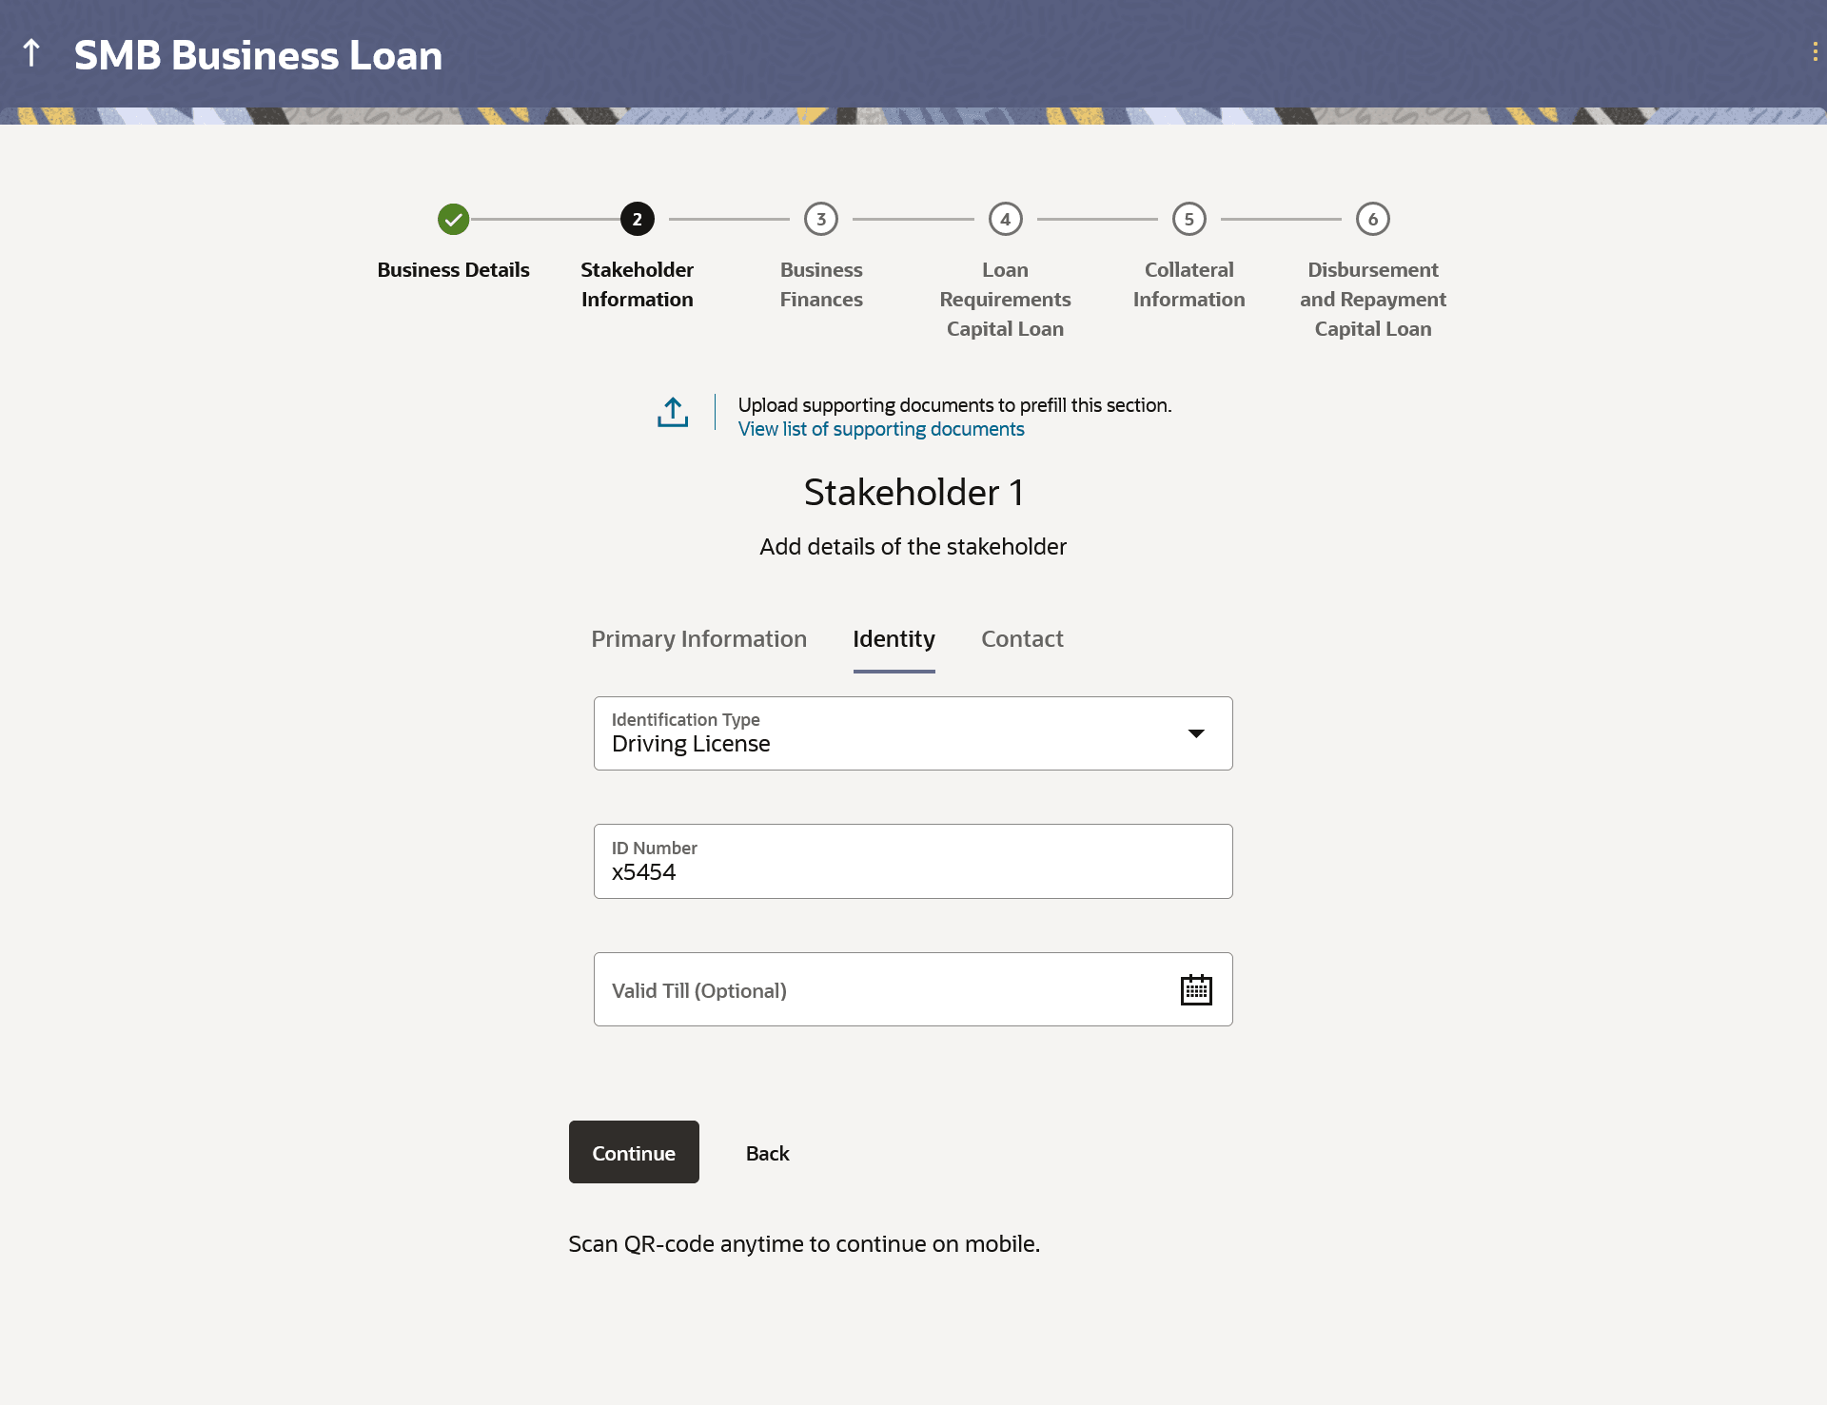1827x1405 pixels.
Task: Jump to step 4 Loan Requirements circle
Action: (1005, 219)
